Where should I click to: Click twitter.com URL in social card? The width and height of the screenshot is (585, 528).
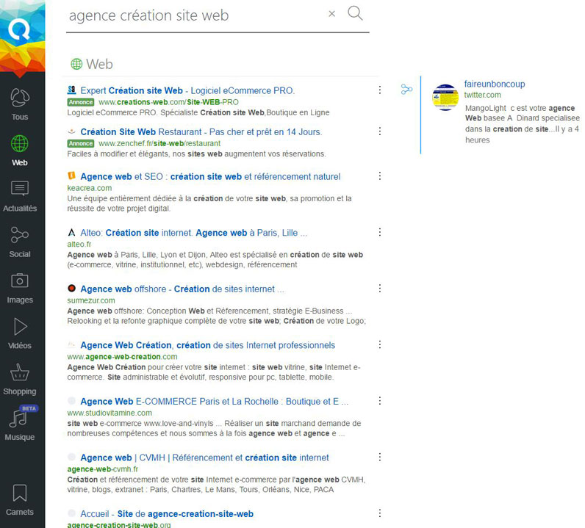click(482, 95)
